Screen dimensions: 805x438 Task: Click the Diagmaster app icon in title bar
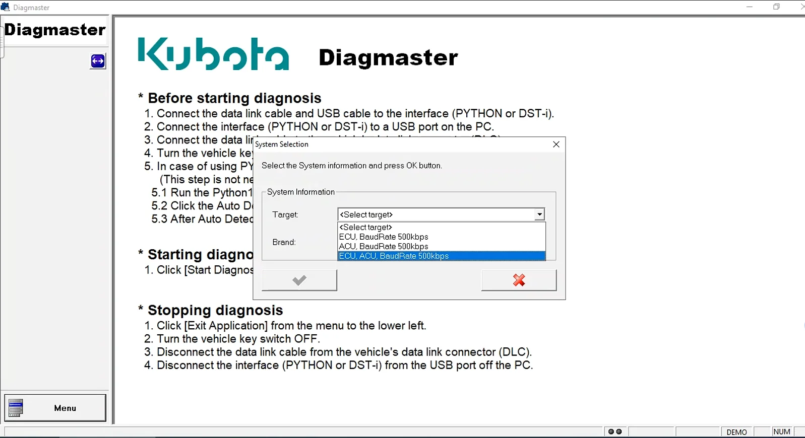pos(6,7)
